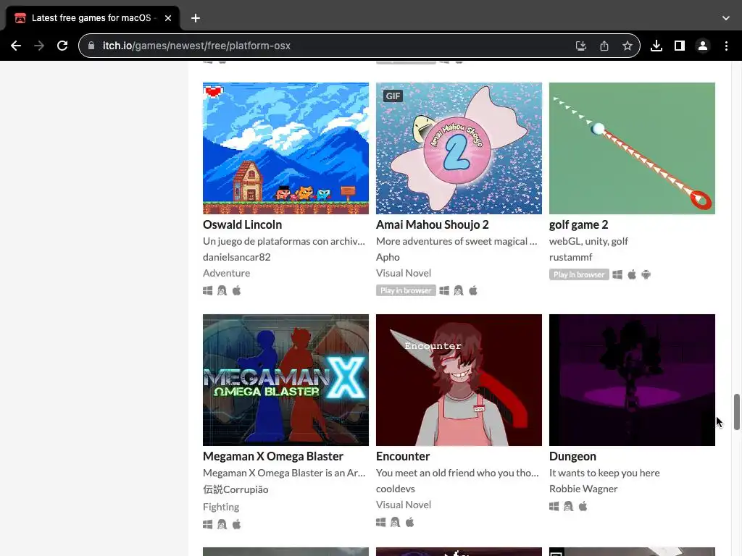The image size is (742, 556).
Task: Click Android icon under golf game 2
Action: [646, 274]
